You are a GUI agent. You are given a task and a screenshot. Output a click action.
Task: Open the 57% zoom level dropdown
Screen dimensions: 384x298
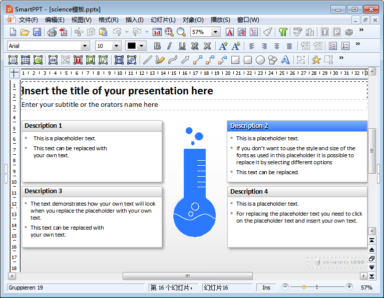[x=215, y=32]
